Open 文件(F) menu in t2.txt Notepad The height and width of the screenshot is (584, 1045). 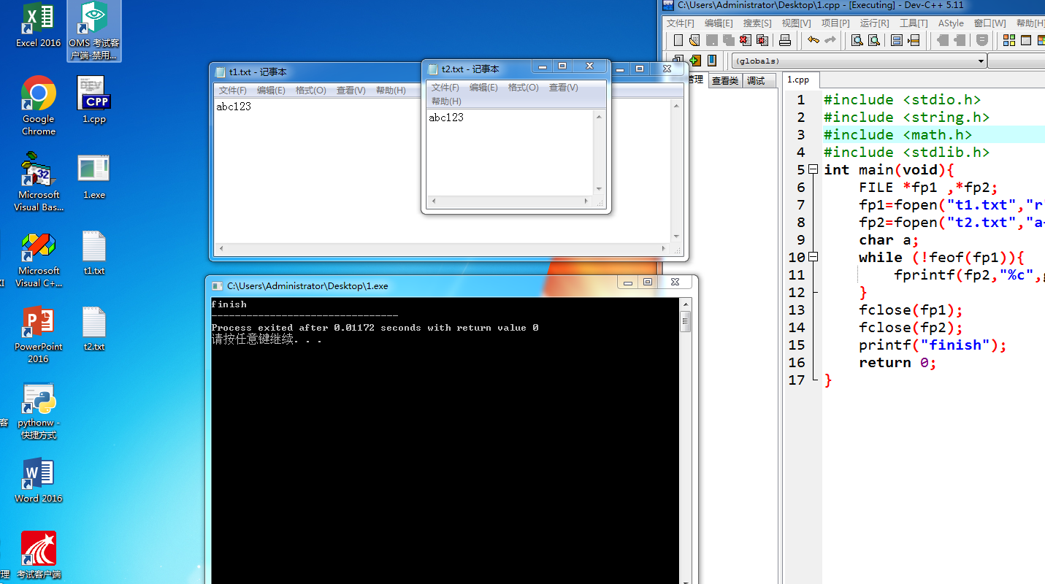(x=445, y=88)
